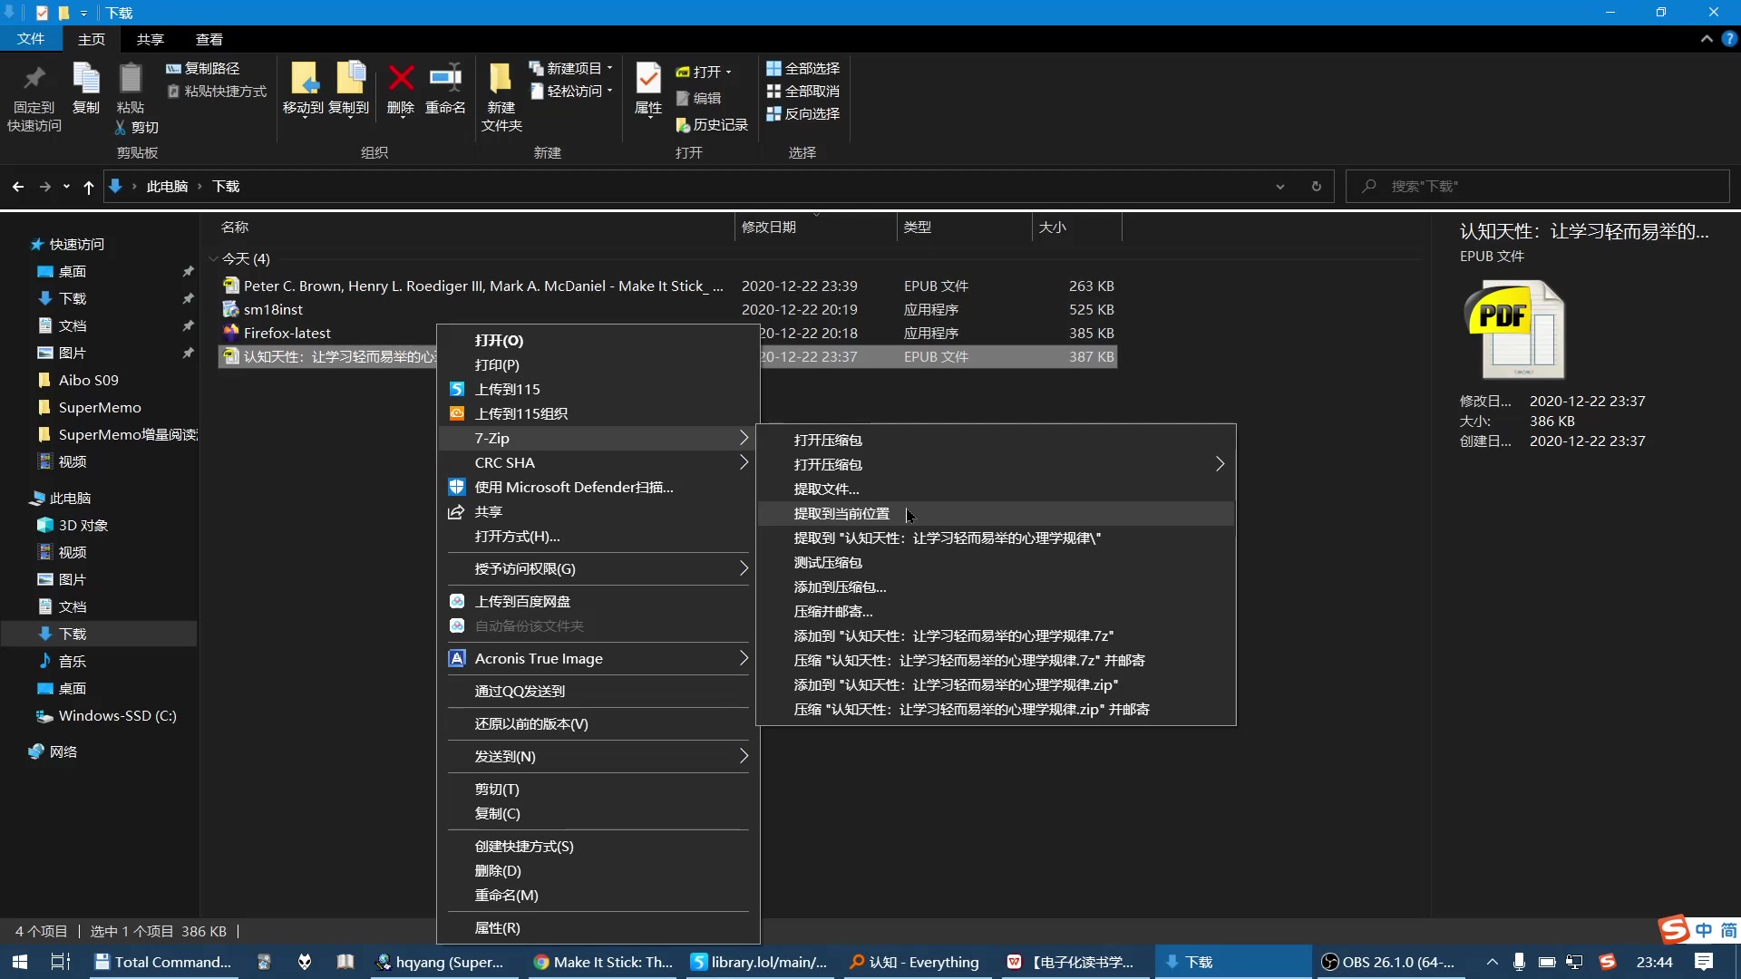1741x979 pixels.
Task: Click the Back navigation arrow
Action: tap(18, 187)
